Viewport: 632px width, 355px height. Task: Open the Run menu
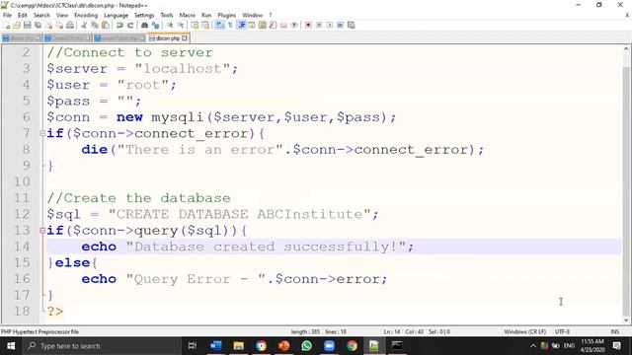[x=206, y=15]
